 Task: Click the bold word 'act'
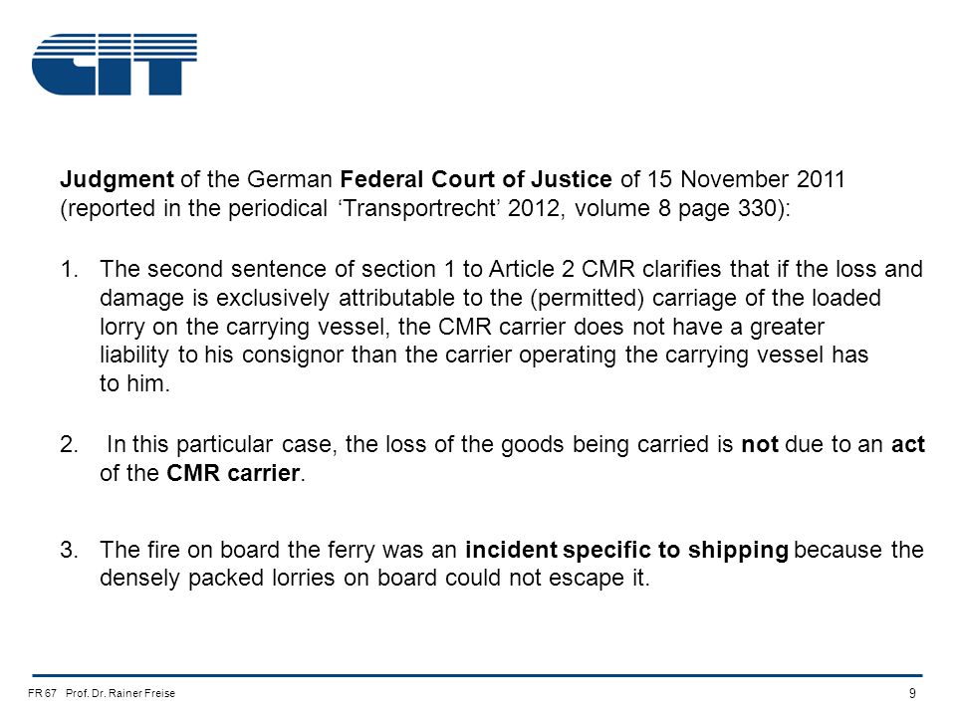click(908, 444)
